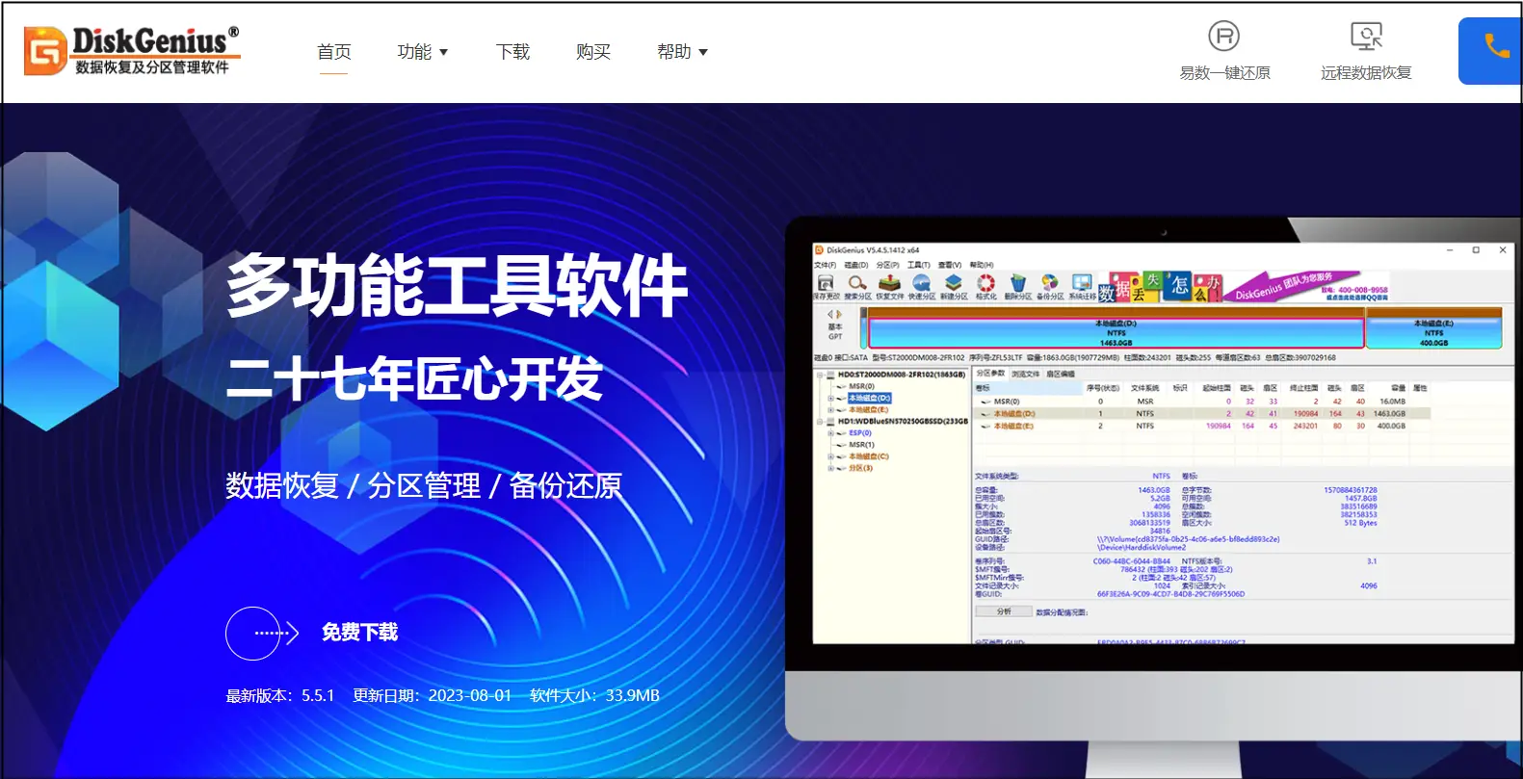Expand 分区(3) in the disk tree
Screen dimensions: 1523x779
[x=830, y=468]
